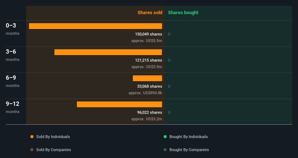Screen dimensions: 298x158
Task: Select the Bought By Companies legend label
Action: coord(189,150)
